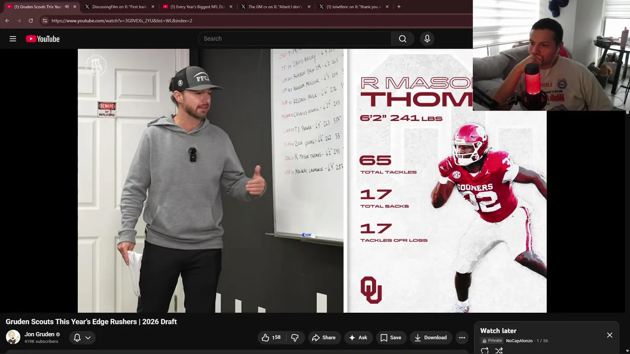
Task: Open site information icon in the address bar
Action: (45, 21)
